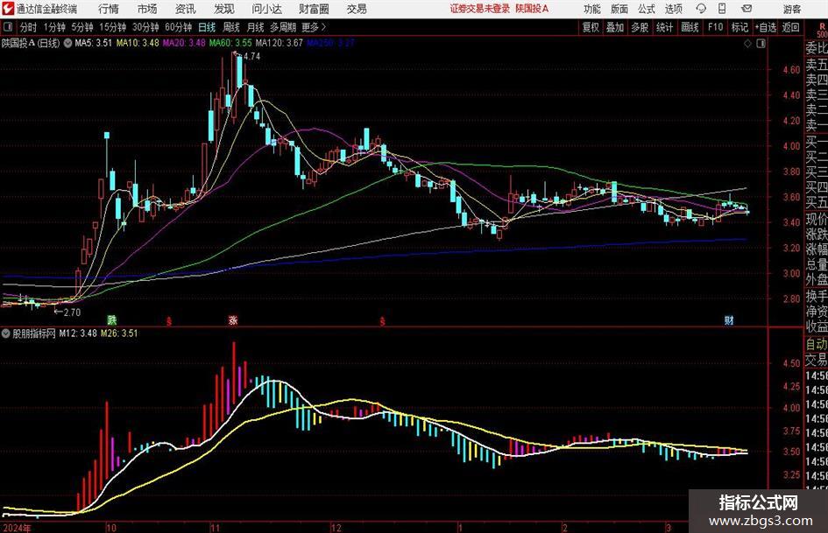Open the 财富圈 menu

[x=314, y=9]
